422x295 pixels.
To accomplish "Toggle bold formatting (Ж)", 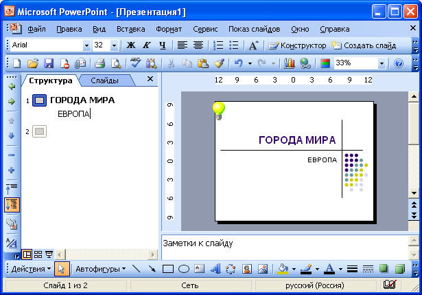I will pyautogui.click(x=131, y=45).
